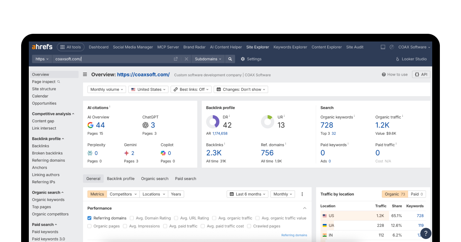
Task: Open the United States country dropdown
Action: (149, 89)
